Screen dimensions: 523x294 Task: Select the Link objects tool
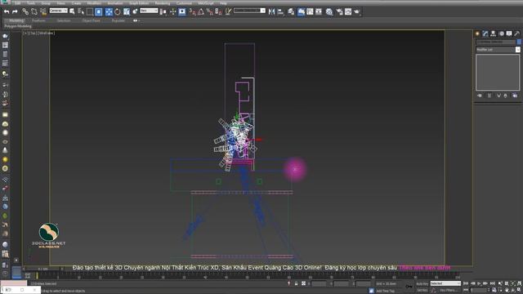[x=25, y=11]
